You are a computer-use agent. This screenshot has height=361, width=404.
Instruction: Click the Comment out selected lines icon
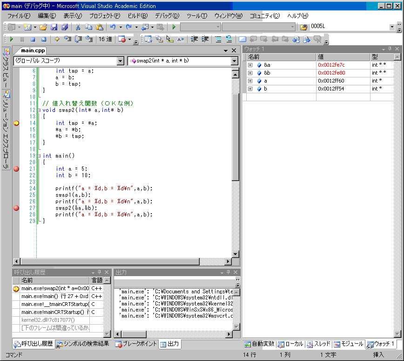click(218, 39)
